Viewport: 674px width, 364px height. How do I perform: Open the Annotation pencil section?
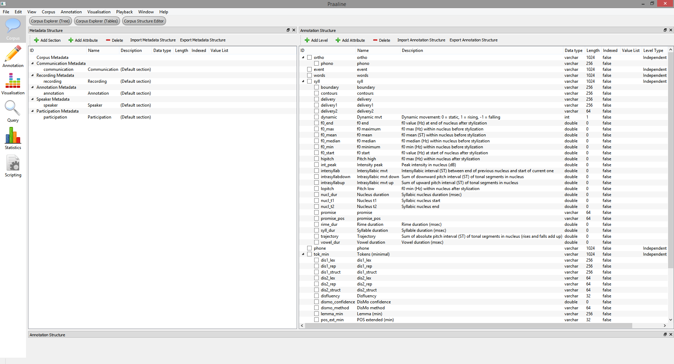pyautogui.click(x=13, y=57)
